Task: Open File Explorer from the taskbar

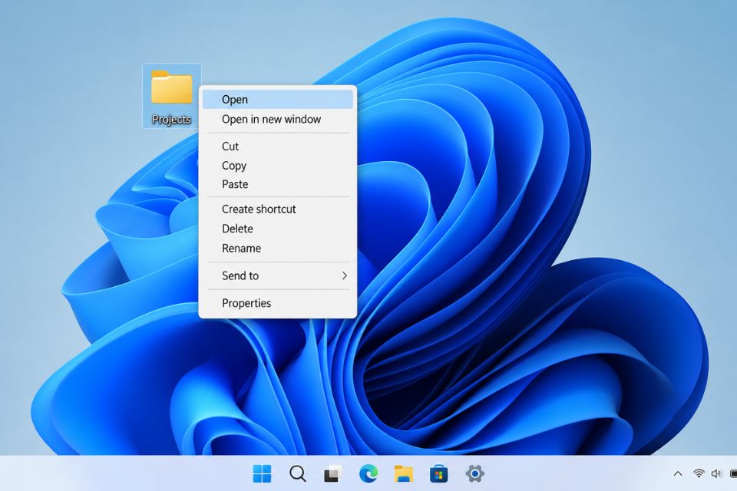Action: pos(404,473)
